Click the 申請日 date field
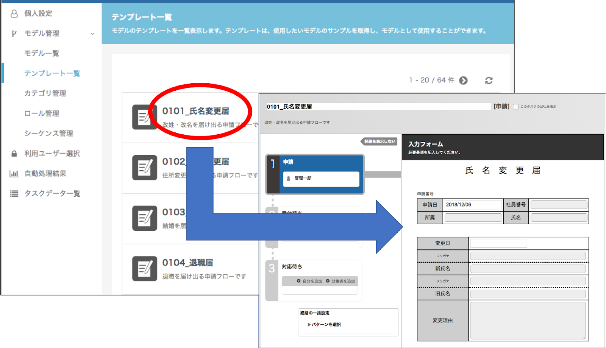The width and height of the screenshot is (606, 348). click(473, 205)
